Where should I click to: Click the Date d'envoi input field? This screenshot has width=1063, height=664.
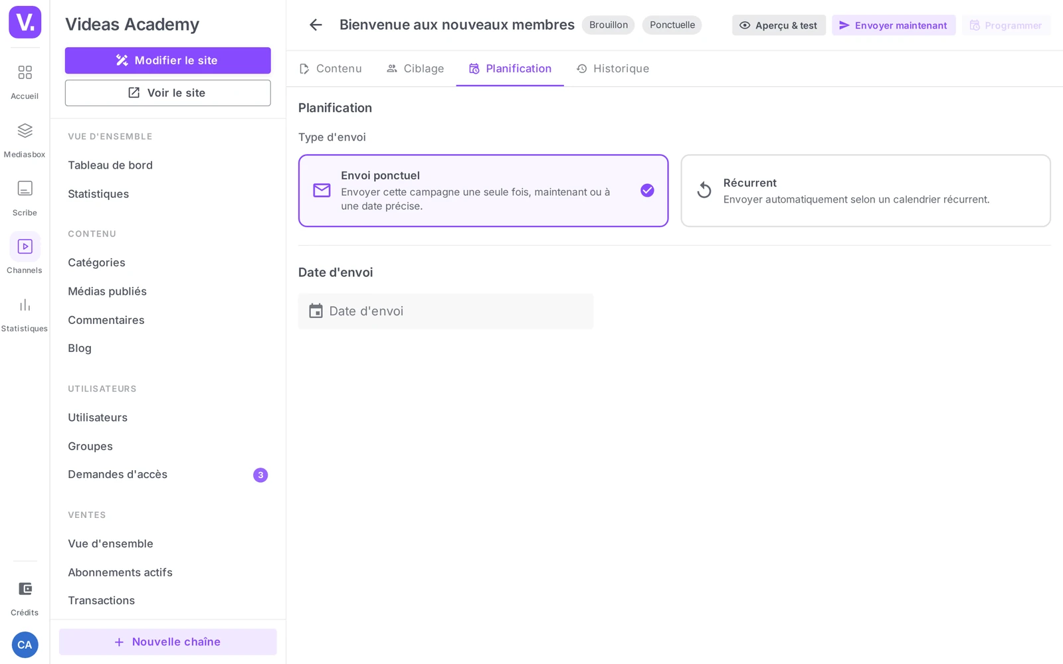[446, 311]
